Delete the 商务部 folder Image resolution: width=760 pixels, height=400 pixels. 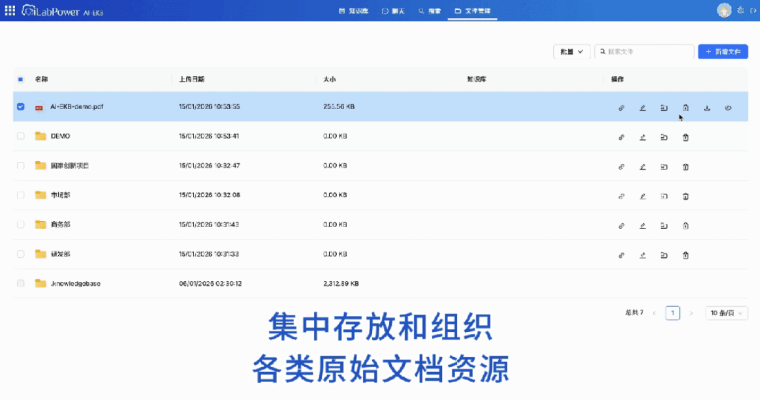point(686,226)
